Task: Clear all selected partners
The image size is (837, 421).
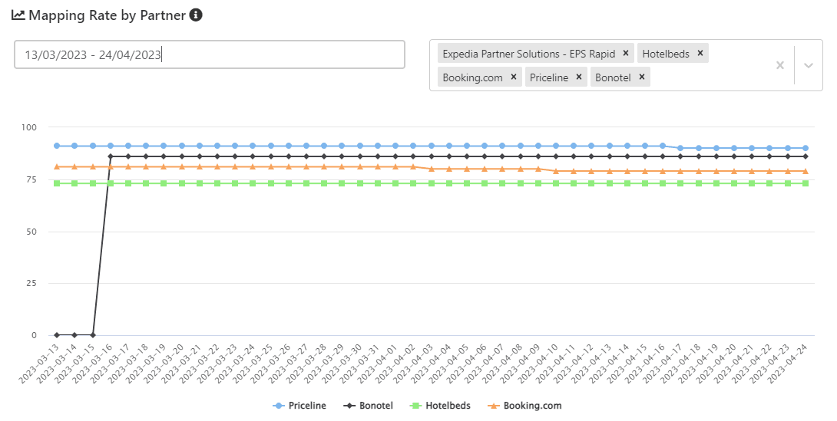Action: pos(779,65)
